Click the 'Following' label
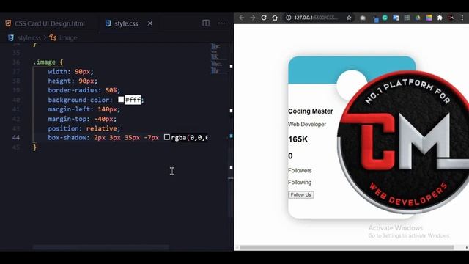 click(x=300, y=182)
